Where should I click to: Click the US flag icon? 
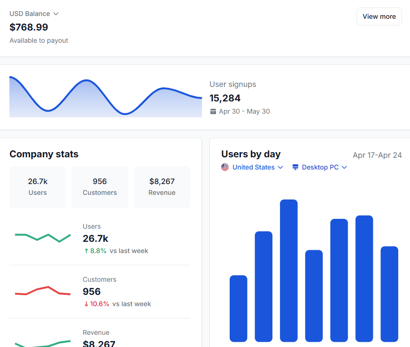pos(225,167)
